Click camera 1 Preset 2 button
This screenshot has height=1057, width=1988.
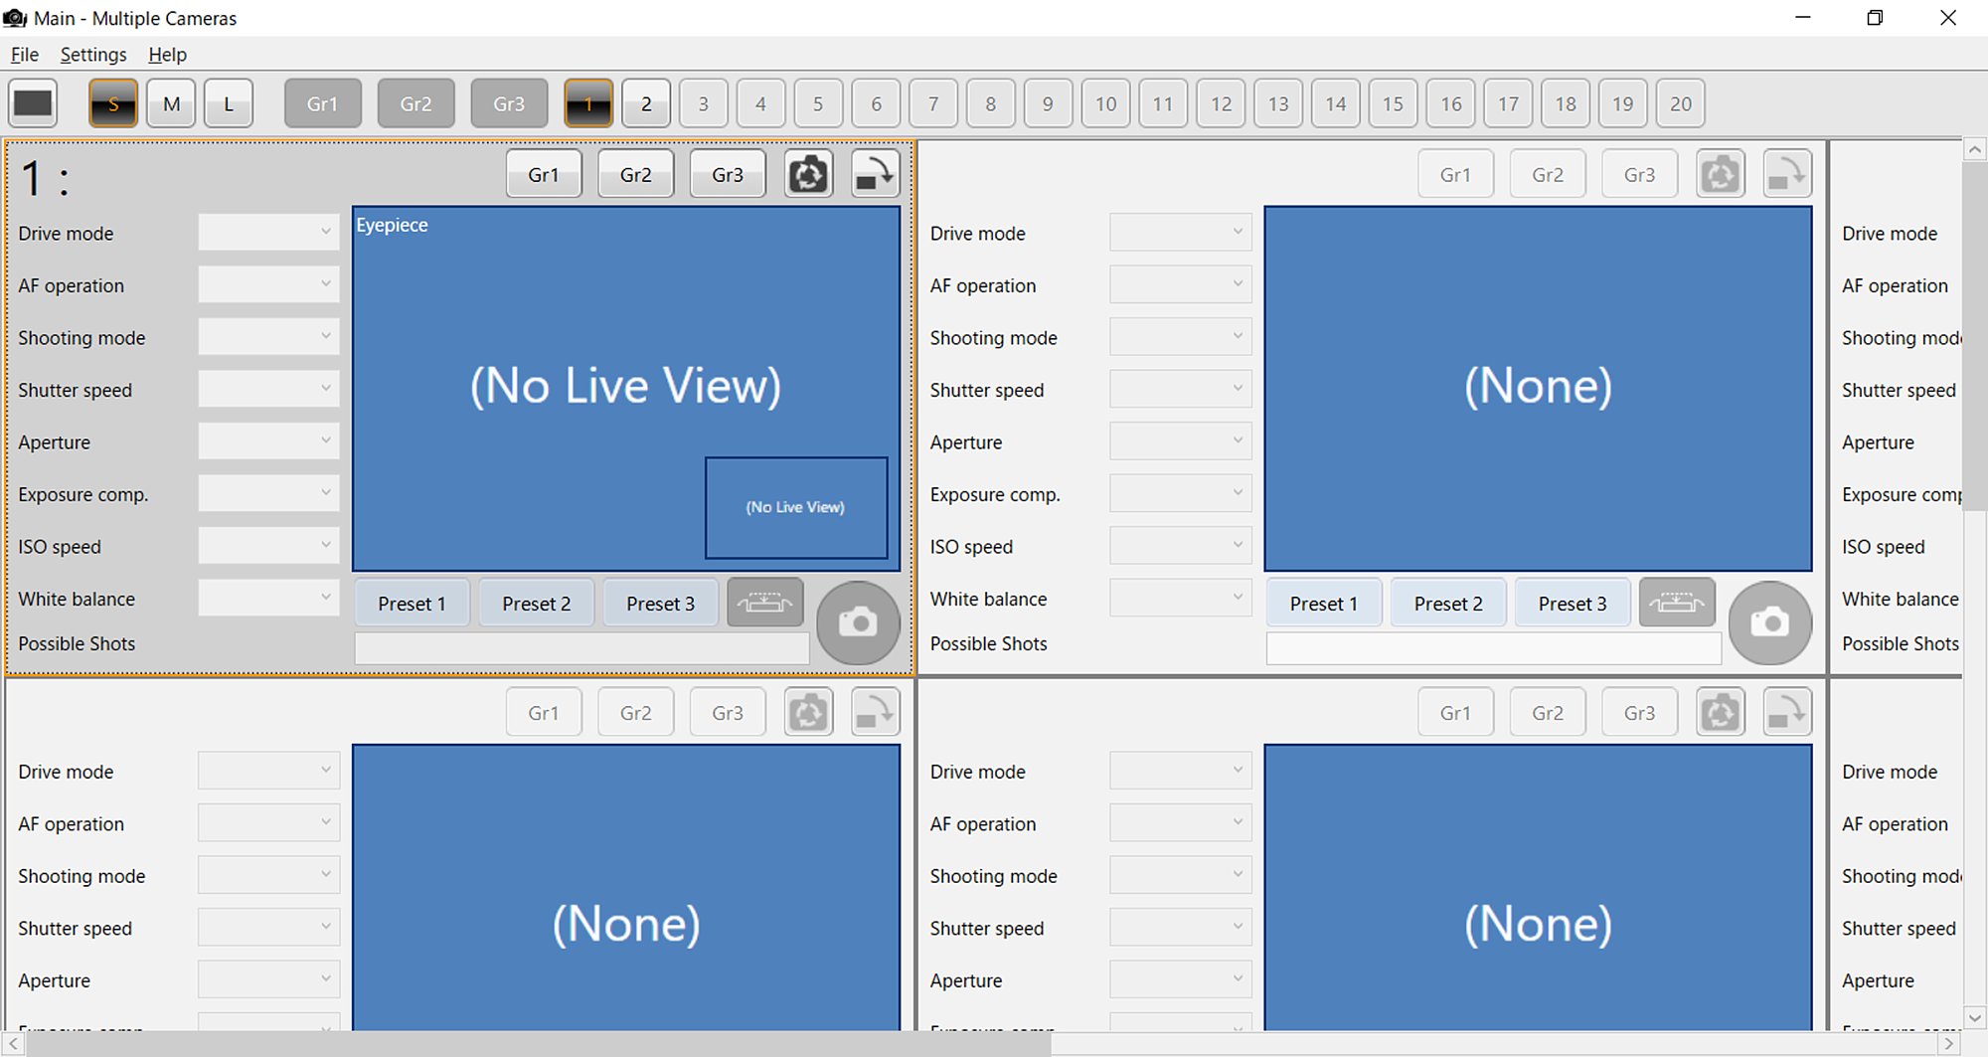click(537, 603)
